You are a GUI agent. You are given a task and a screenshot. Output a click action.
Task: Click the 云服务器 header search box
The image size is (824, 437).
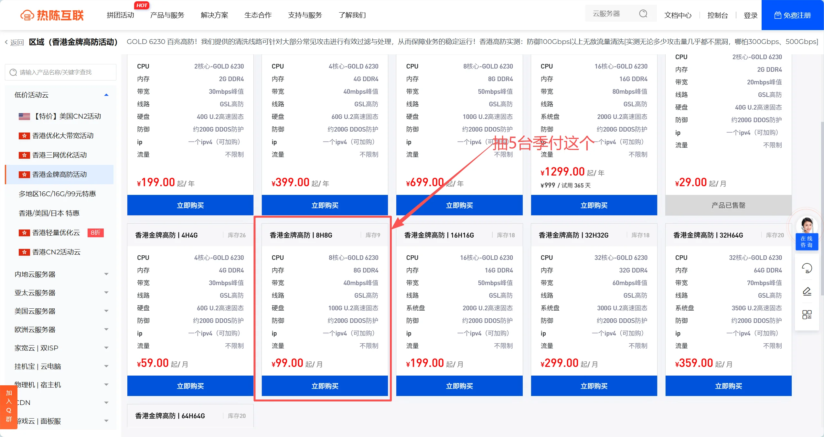621,14
